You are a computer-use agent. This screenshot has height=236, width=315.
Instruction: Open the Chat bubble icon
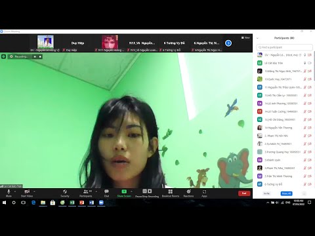pos(106,191)
